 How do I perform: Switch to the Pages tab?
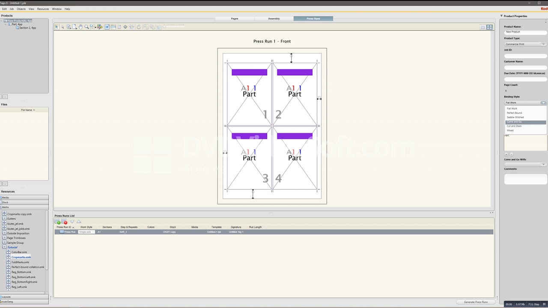(x=235, y=18)
